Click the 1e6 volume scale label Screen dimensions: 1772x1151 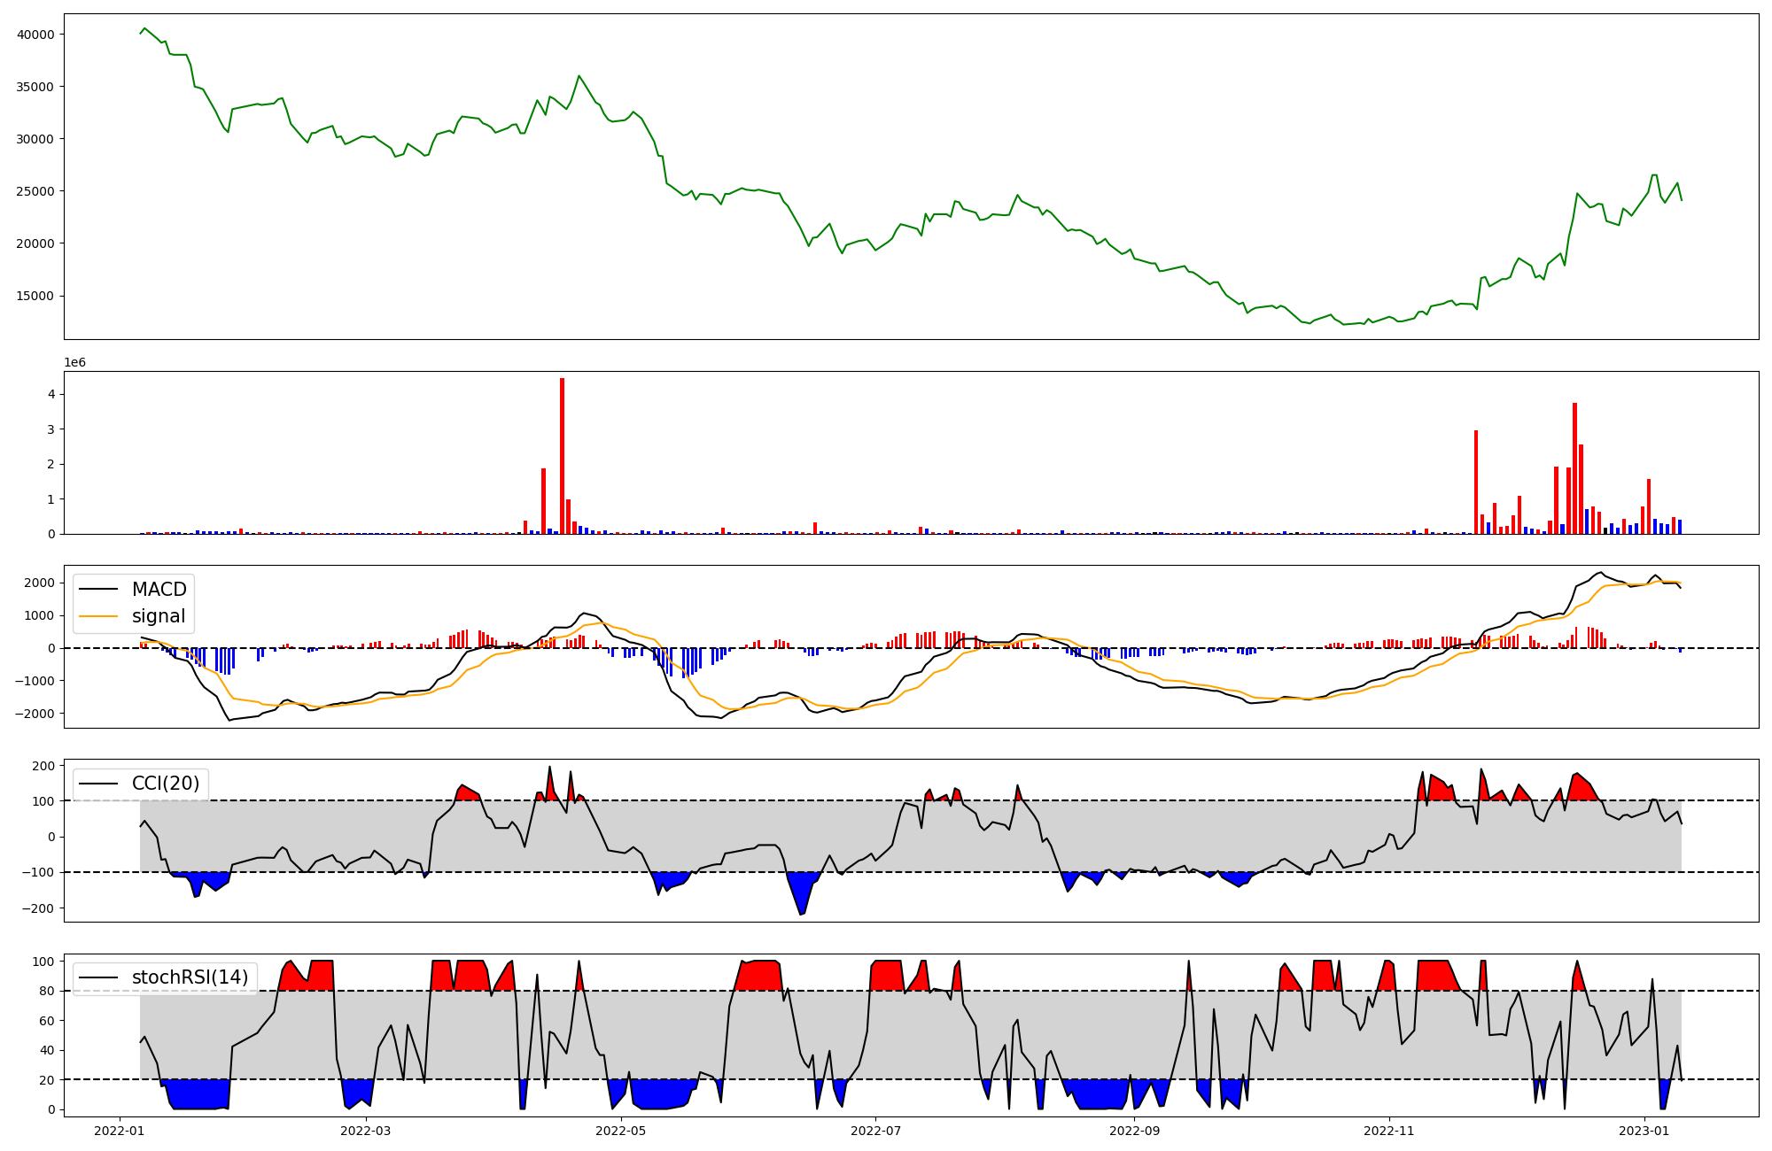click(74, 362)
